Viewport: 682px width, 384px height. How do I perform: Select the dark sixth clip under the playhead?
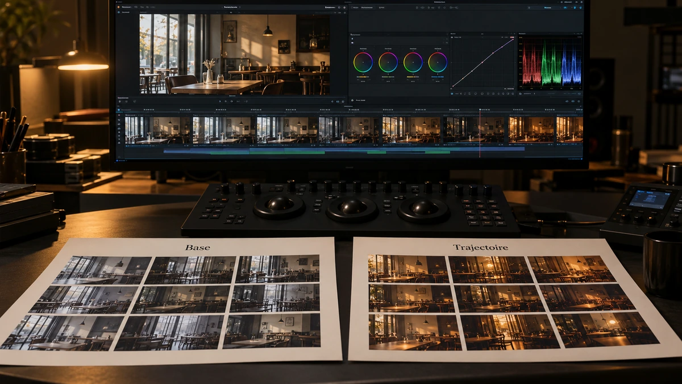tap(474, 130)
